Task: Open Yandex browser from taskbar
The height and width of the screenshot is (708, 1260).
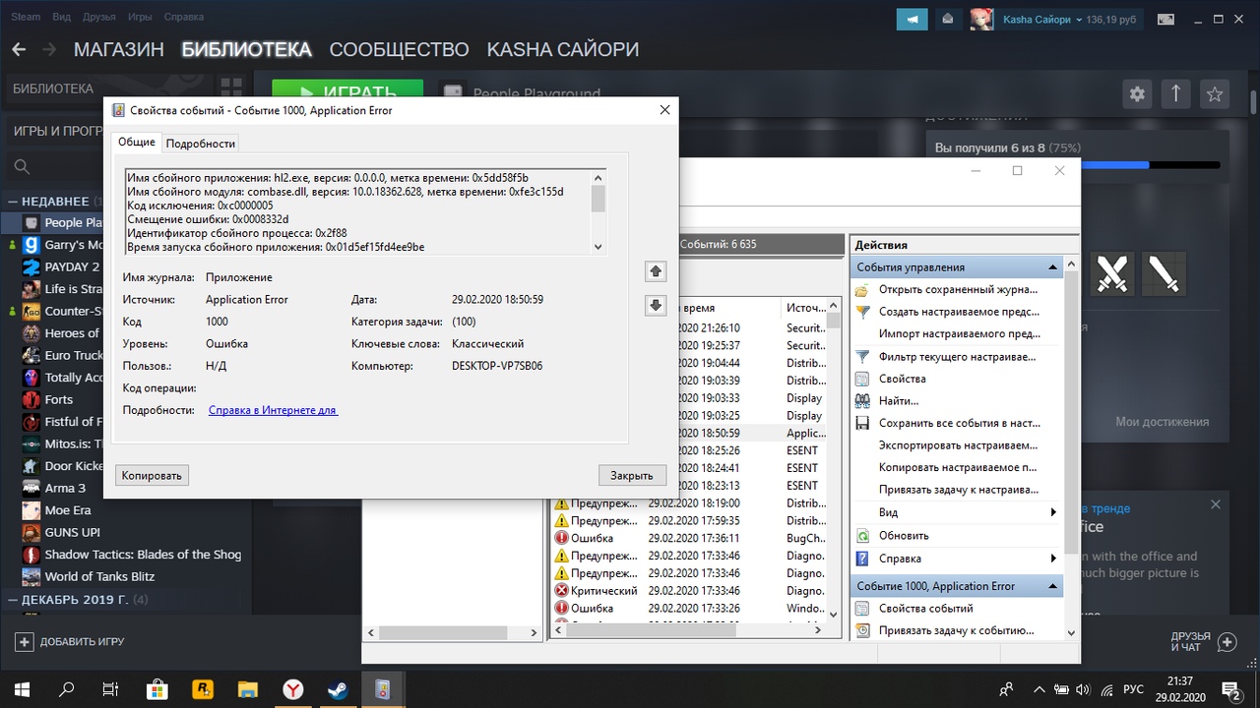Action: 293,688
